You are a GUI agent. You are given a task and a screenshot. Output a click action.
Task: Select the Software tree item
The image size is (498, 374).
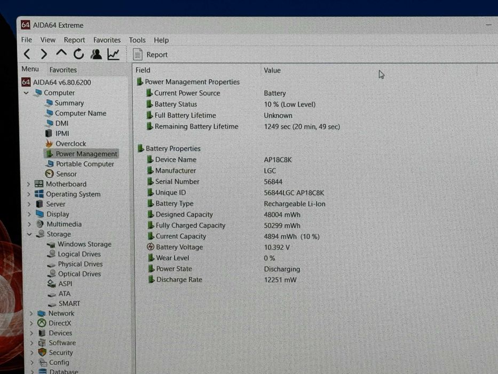tap(57, 343)
